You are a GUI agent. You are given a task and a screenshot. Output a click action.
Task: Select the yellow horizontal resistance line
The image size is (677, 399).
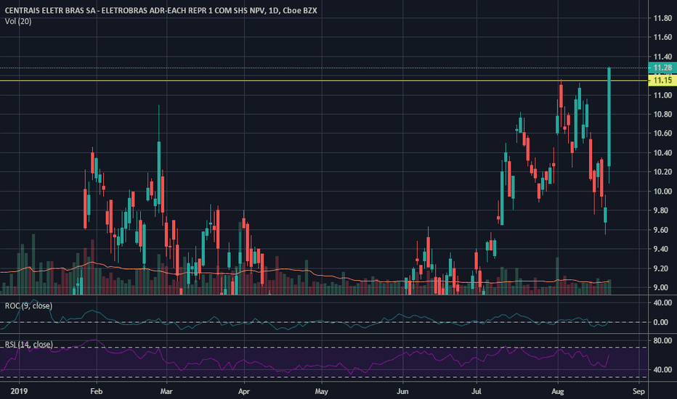point(324,81)
